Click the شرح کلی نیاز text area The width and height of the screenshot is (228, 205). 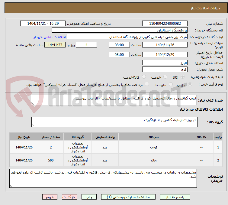point(114,100)
